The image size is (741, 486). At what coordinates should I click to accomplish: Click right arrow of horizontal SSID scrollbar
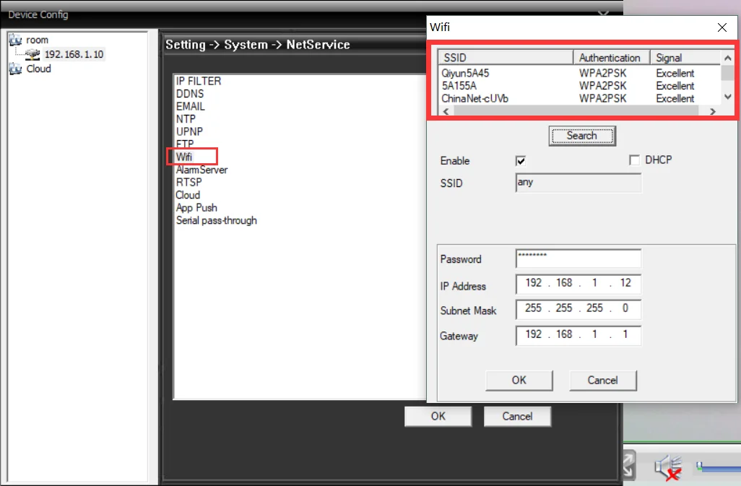713,111
